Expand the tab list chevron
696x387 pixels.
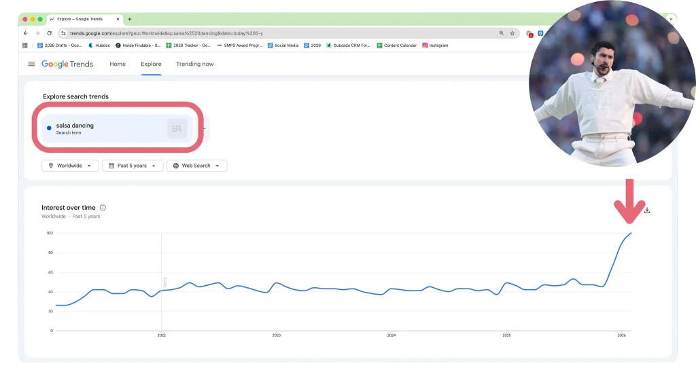[x=671, y=19]
